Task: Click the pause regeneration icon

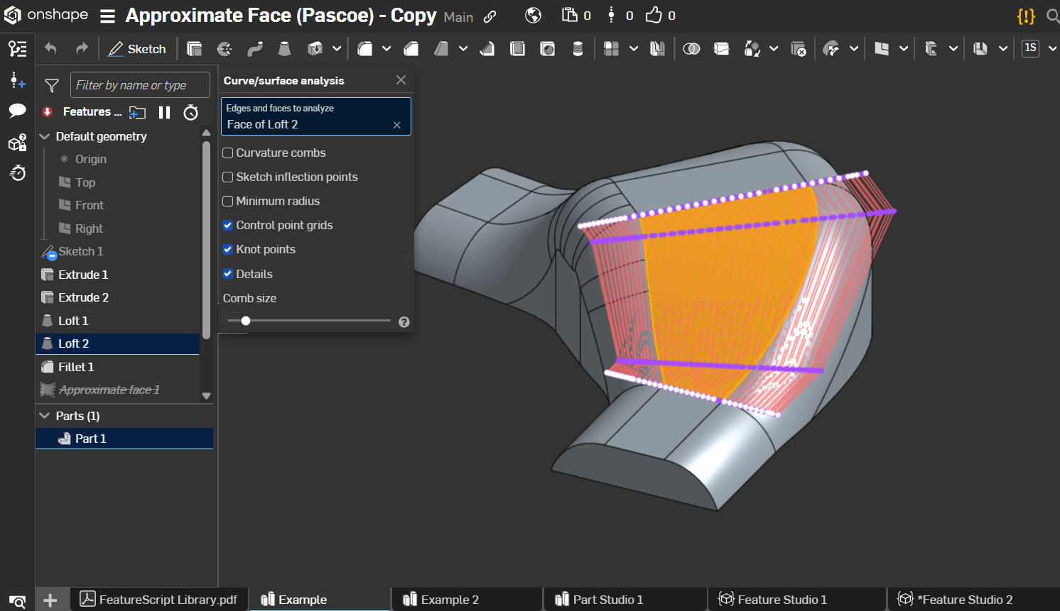Action: tap(164, 112)
